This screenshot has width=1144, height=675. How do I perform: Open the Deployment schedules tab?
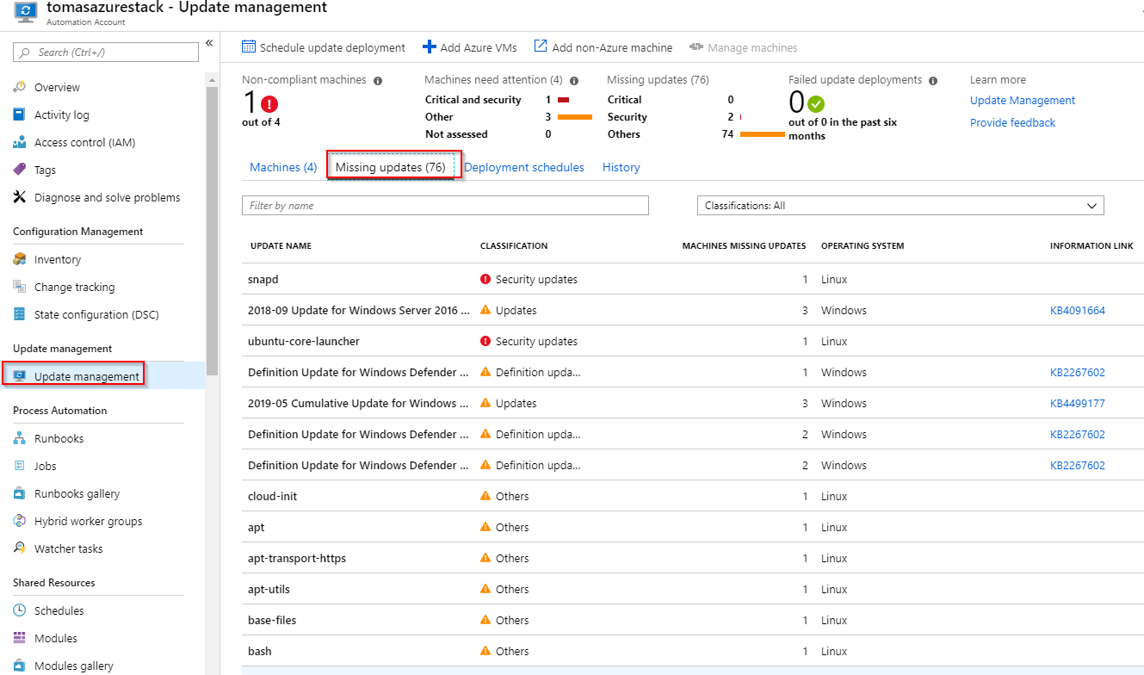pos(524,167)
